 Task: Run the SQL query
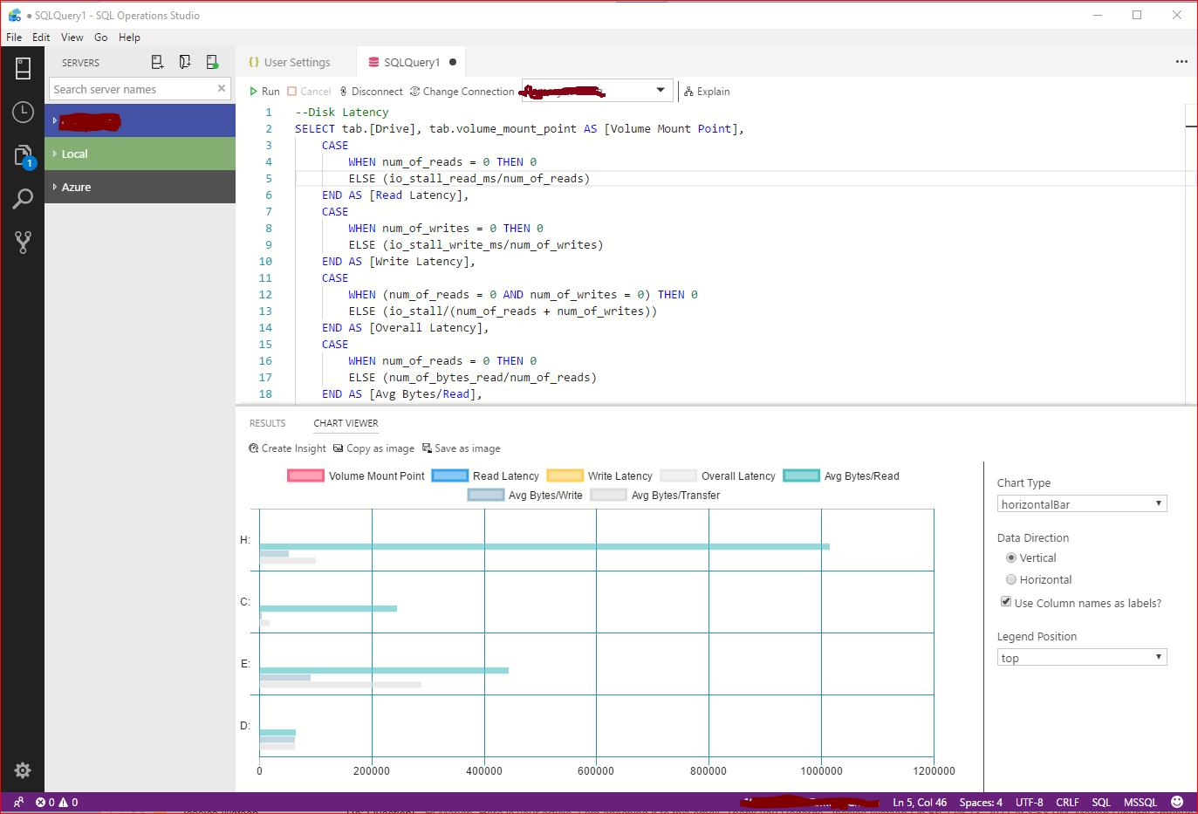pyautogui.click(x=264, y=92)
